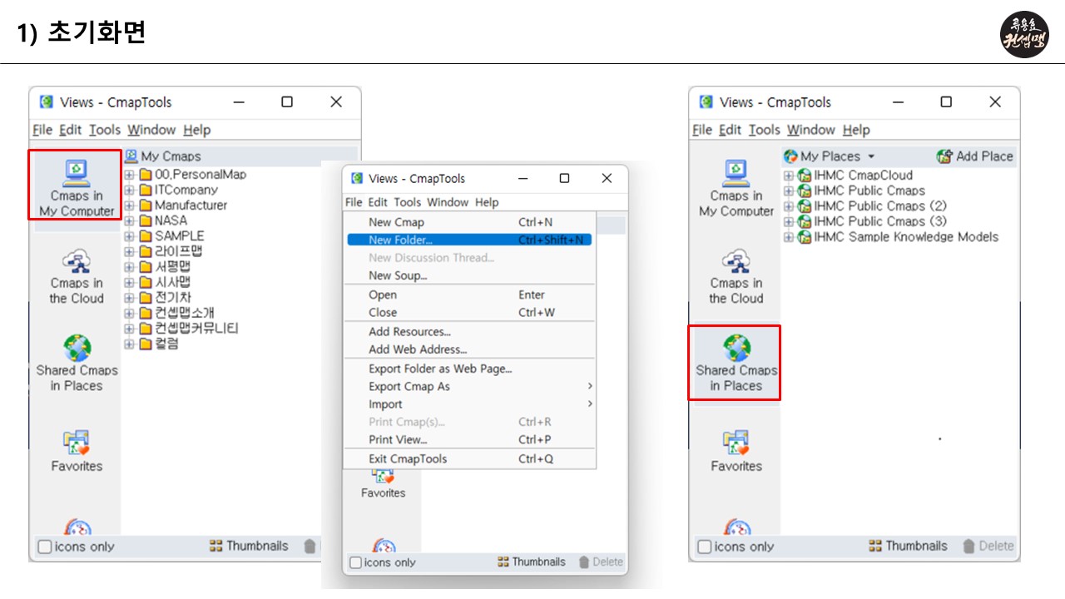Viewport: 1065px width, 599px height.
Task: Click Thumbnails view icon in left window
Action: pos(215,546)
